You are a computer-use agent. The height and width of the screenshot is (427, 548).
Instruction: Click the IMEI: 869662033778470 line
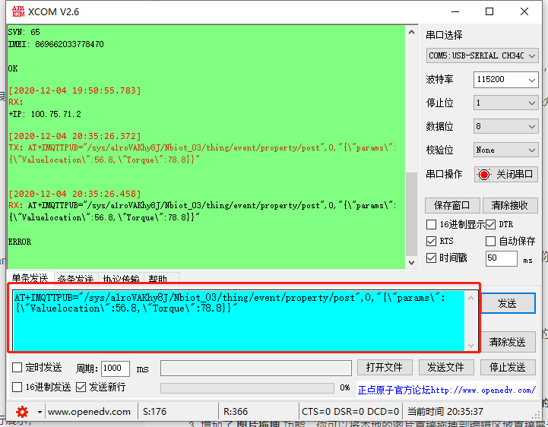[x=56, y=44]
